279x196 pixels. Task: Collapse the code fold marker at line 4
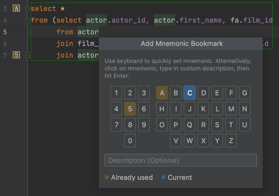(27, 20)
